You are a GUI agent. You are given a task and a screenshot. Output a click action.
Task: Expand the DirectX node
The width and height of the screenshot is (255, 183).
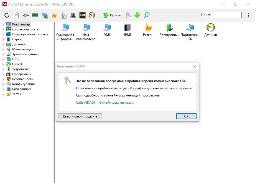pos(3,64)
